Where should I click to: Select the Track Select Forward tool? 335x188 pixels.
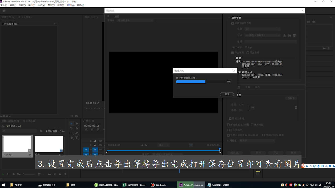click(77, 124)
